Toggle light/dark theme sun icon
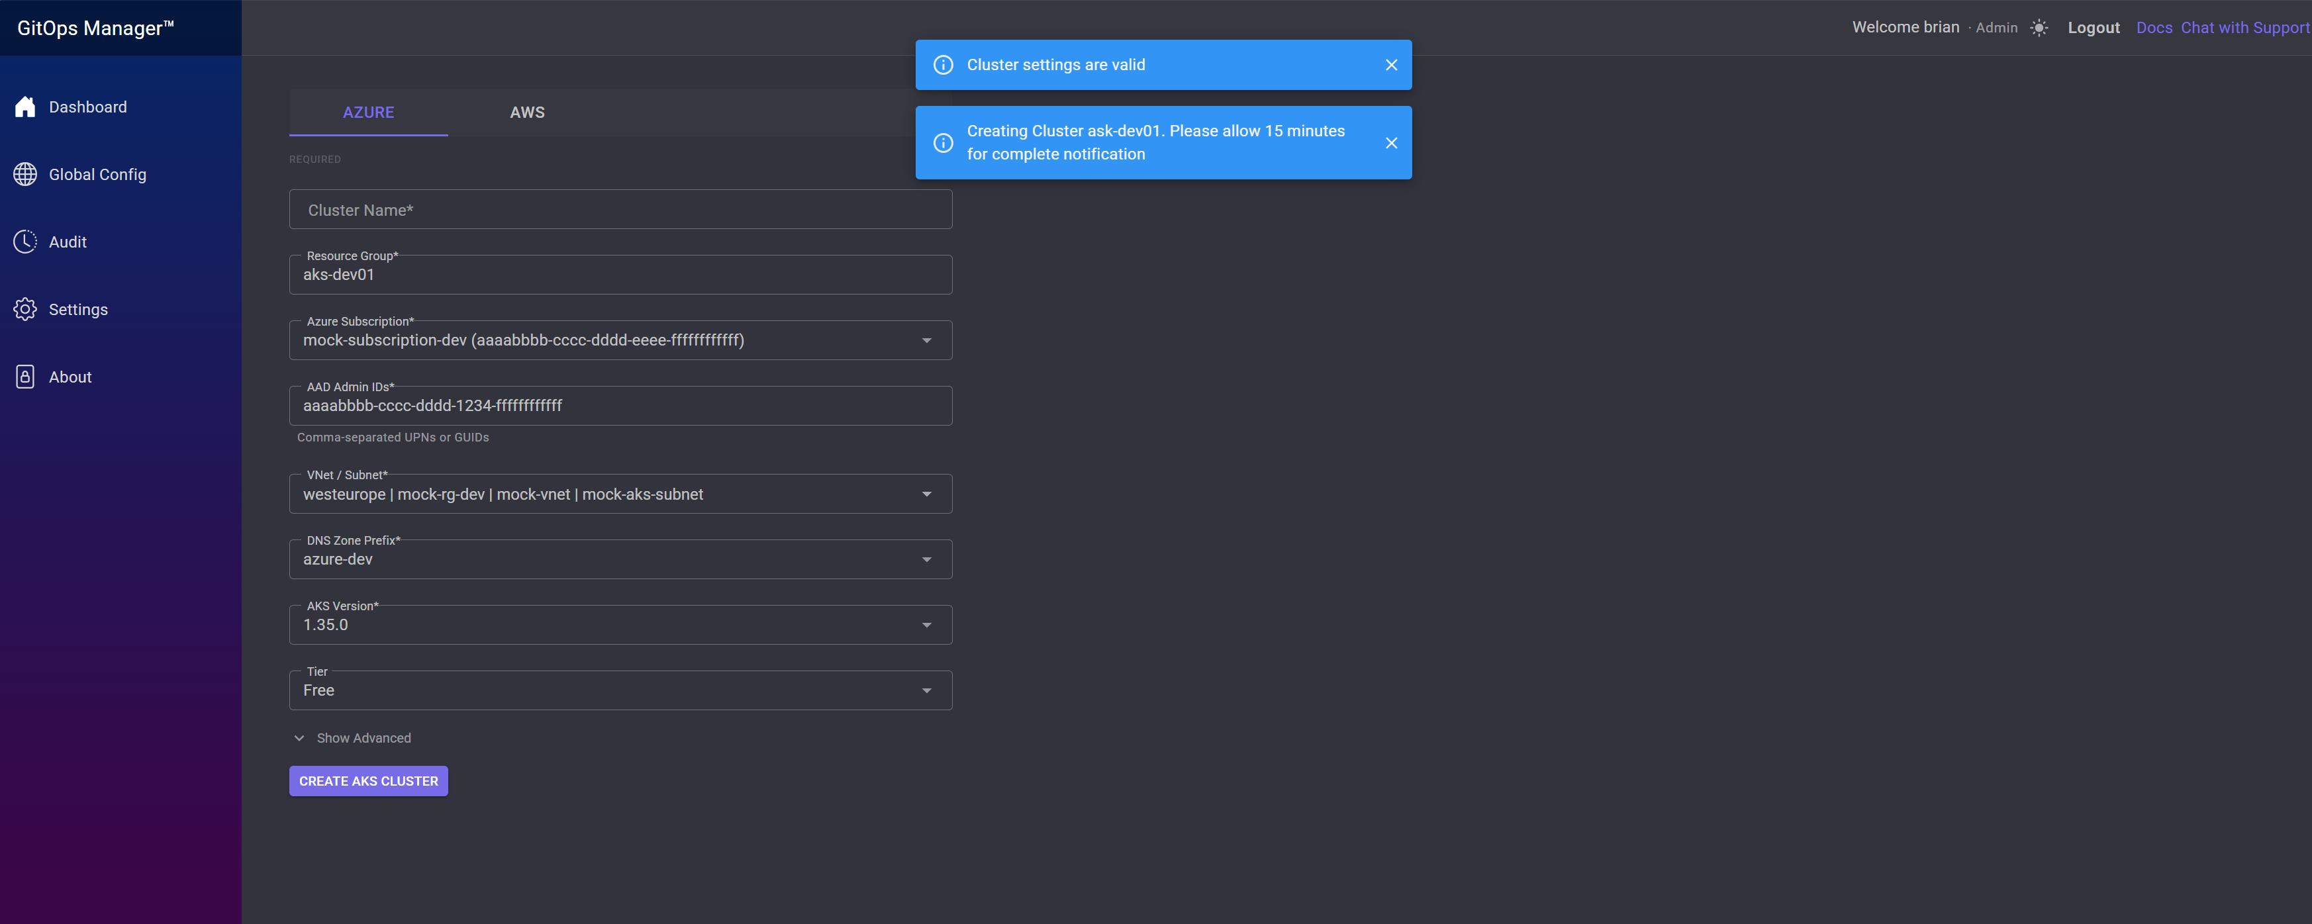 pos(2039,28)
